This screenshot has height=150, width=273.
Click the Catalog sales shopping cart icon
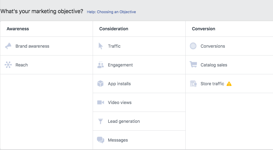point(193,65)
